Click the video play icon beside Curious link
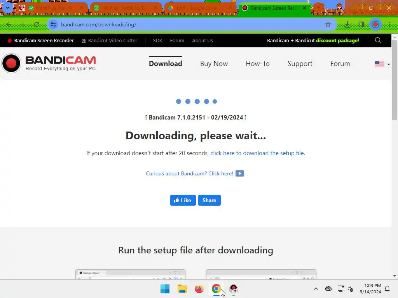The height and width of the screenshot is (298, 398). pos(239,173)
